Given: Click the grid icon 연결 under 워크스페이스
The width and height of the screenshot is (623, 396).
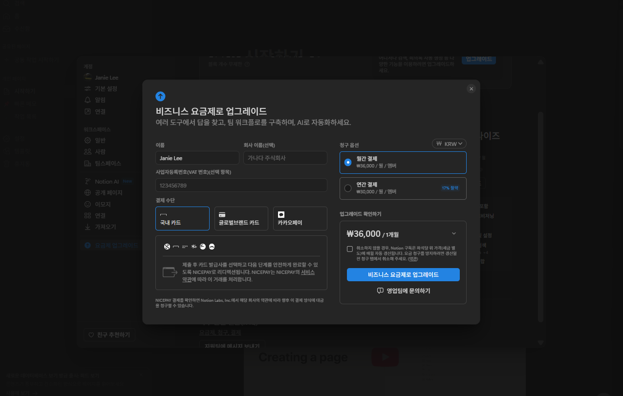Looking at the screenshot, I should click(88, 215).
